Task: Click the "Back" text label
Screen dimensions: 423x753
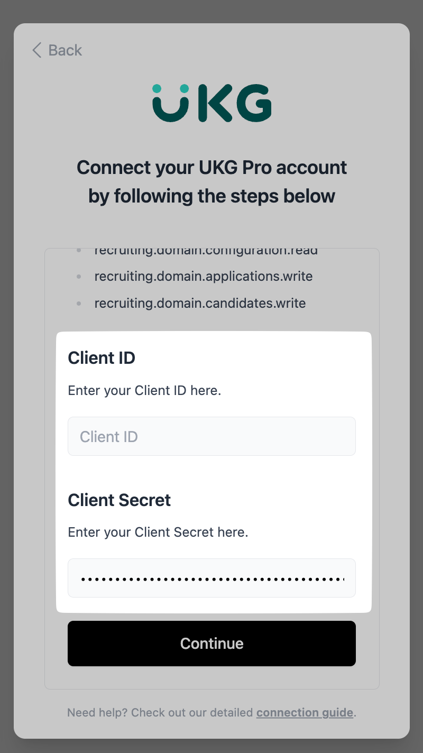Action: 65,50
